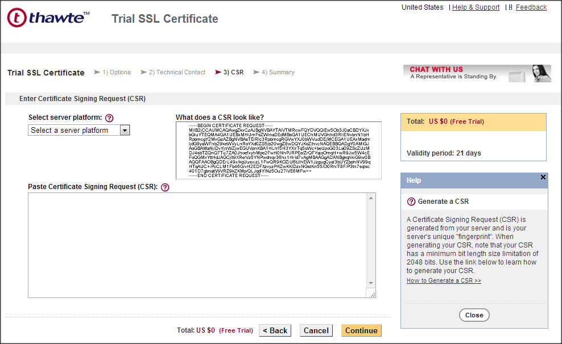The image size is (562, 344).
Task: Click the Help panel title bar
Action: (x=474, y=181)
